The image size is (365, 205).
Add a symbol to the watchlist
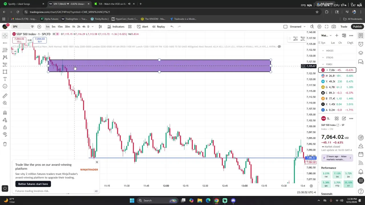(x=337, y=36)
